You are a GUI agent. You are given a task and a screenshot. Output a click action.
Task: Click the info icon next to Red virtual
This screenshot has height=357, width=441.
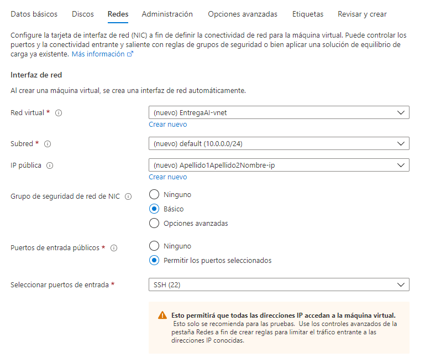pyautogui.click(x=59, y=113)
